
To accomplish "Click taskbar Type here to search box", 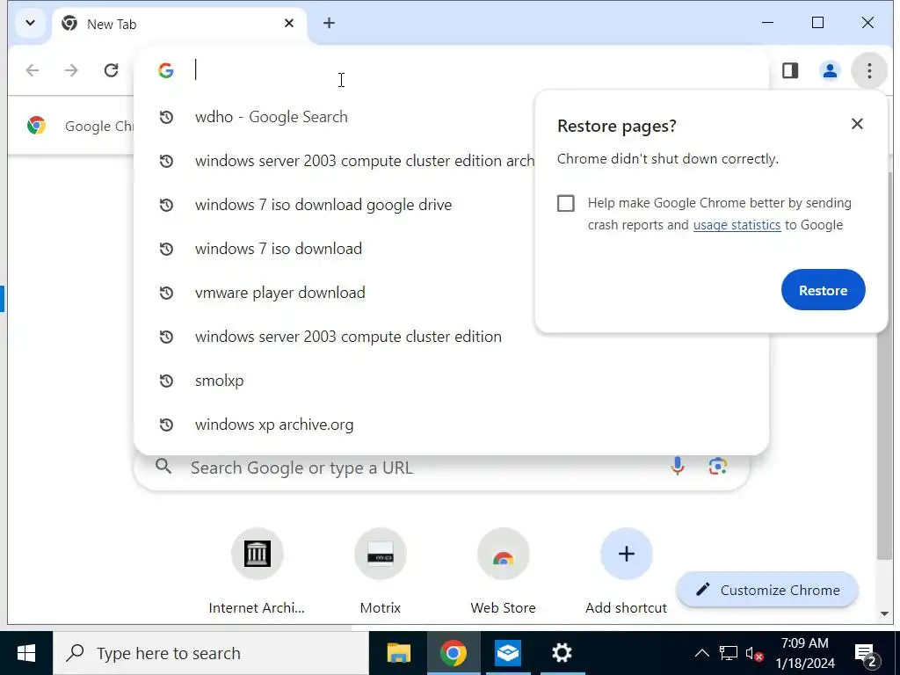I will 211,653.
